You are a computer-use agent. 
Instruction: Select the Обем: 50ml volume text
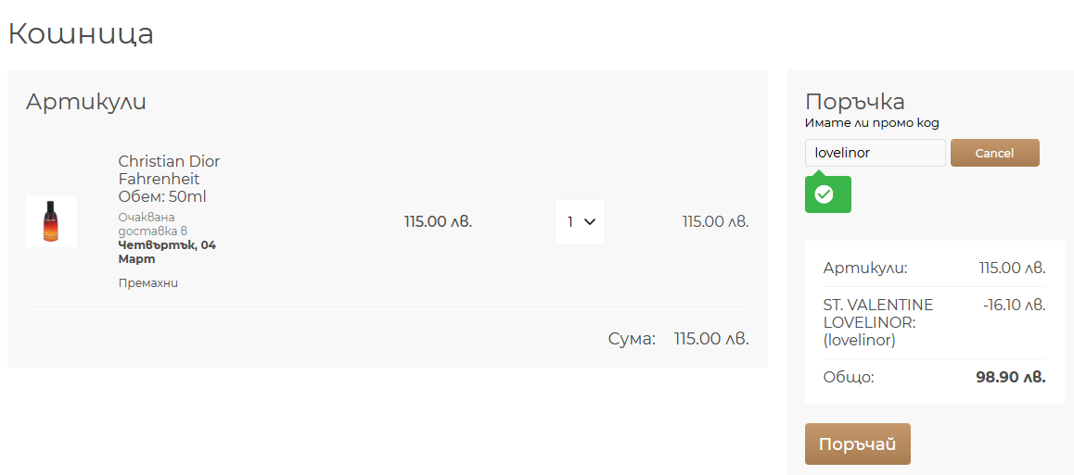pyautogui.click(x=162, y=197)
